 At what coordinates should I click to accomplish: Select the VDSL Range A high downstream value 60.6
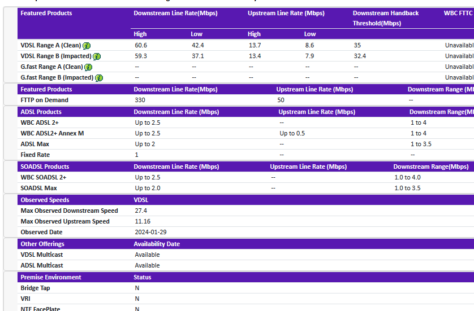(x=141, y=45)
